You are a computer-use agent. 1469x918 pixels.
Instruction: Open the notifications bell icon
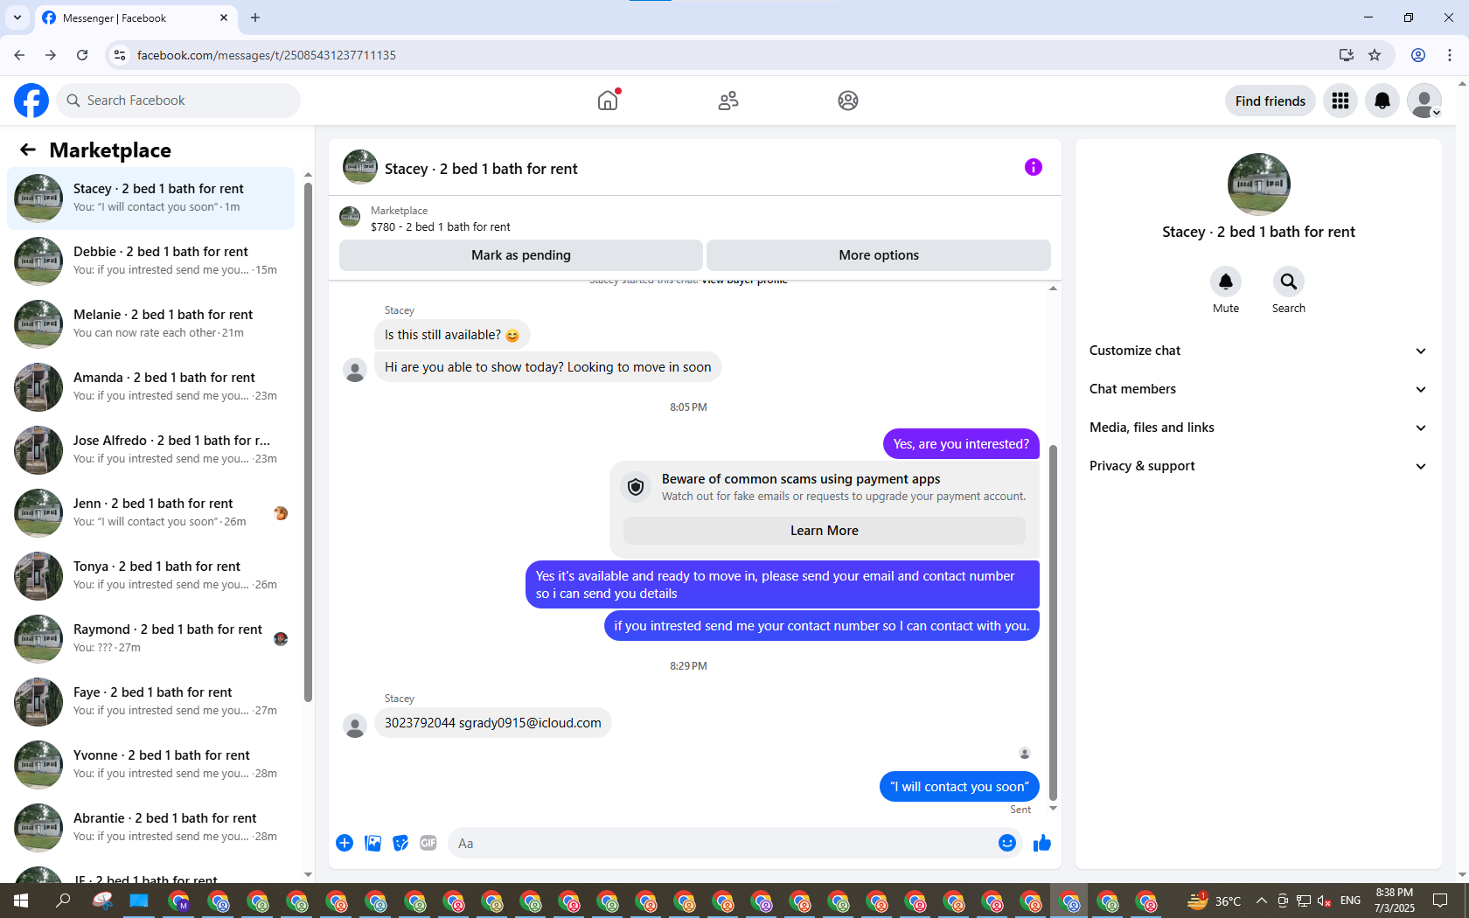(1382, 101)
